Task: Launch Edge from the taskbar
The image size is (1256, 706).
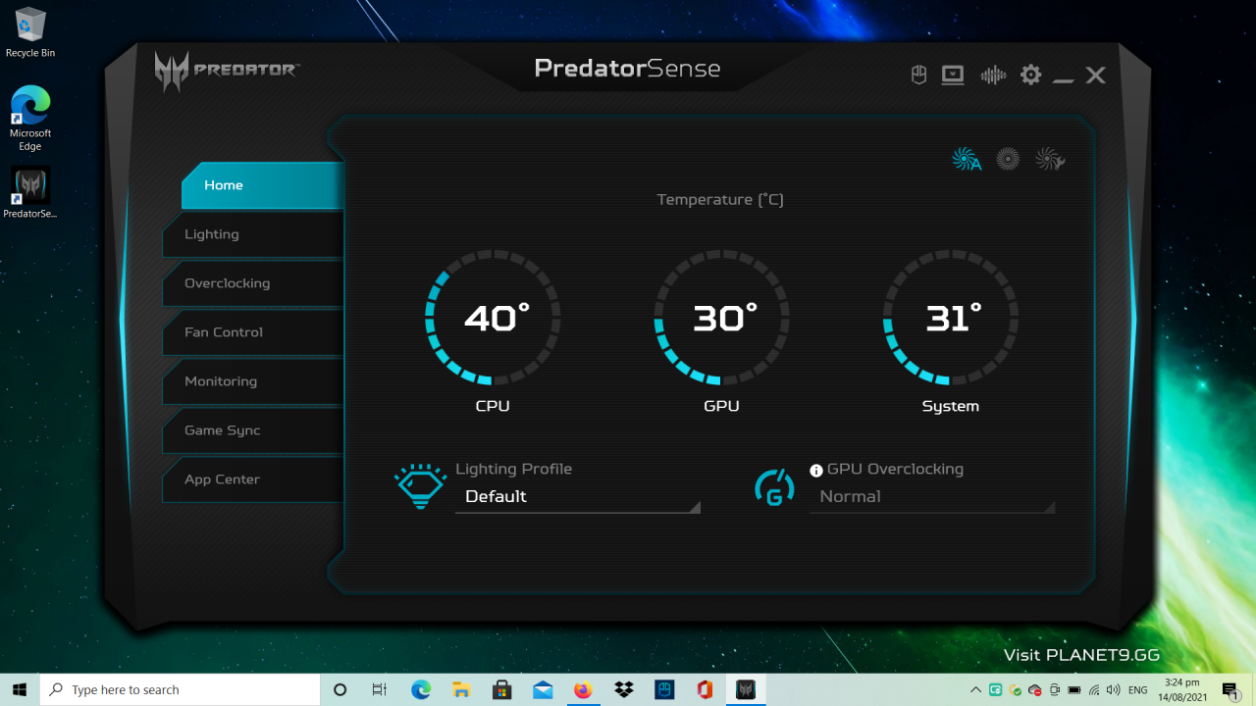Action: [x=421, y=690]
